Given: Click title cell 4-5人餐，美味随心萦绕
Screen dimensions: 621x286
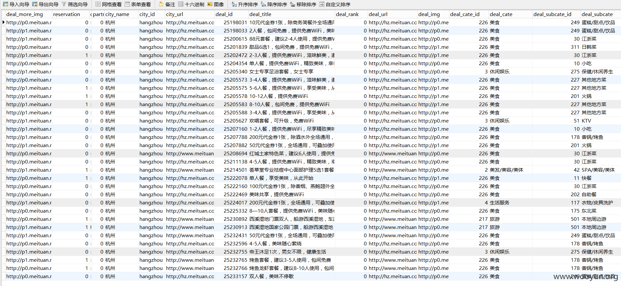Looking at the screenshot, I should (292, 243).
